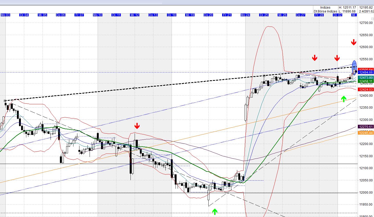Select the "Di 11" date label
The width and height of the screenshot is (374, 217).
(x=116, y=15)
